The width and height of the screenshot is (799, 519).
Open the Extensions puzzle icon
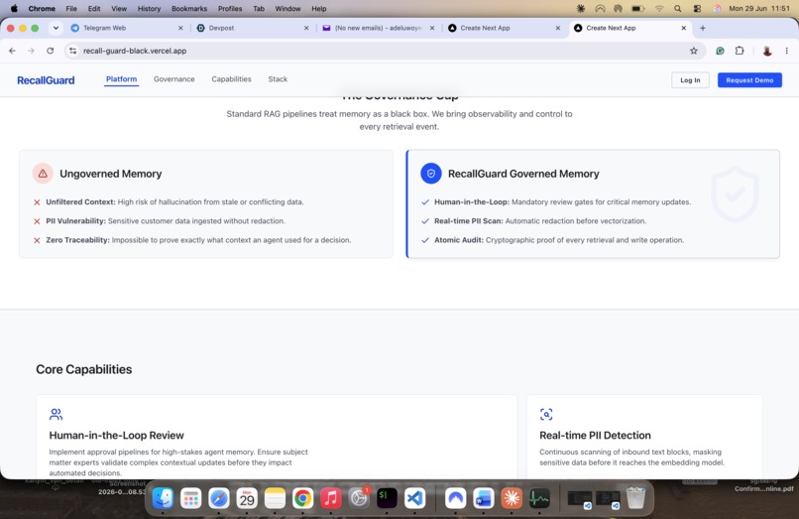coord(740,51)
